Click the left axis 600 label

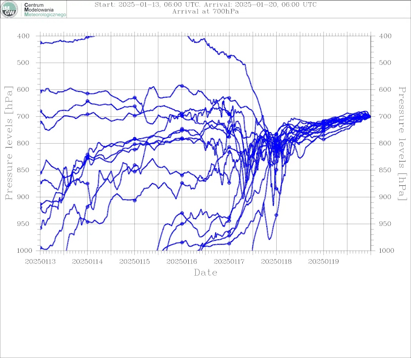click(23, 89)
